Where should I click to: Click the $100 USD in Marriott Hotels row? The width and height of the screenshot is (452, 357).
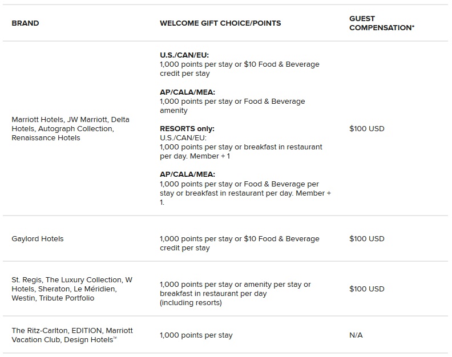coord(366,129)
